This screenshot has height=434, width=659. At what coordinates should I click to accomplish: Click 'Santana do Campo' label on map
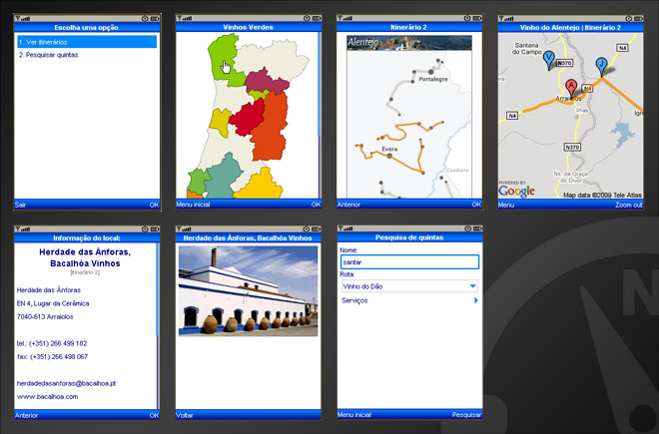click(x=526, y=48)
